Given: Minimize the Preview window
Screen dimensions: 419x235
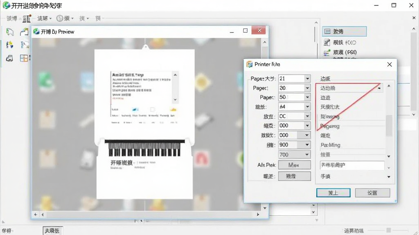Looking at the screenshot, I should (232, 31).
